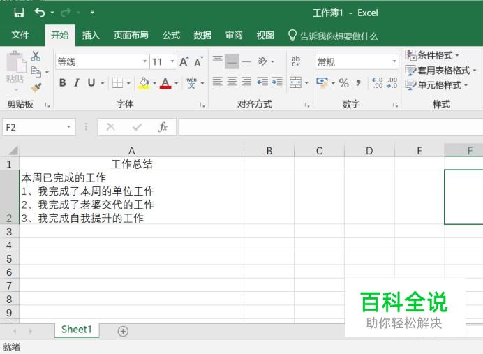This screenshot has height=354, width=483.
Task: Open the 对齐方式 group dialog launcher
Action: point(307,105)
